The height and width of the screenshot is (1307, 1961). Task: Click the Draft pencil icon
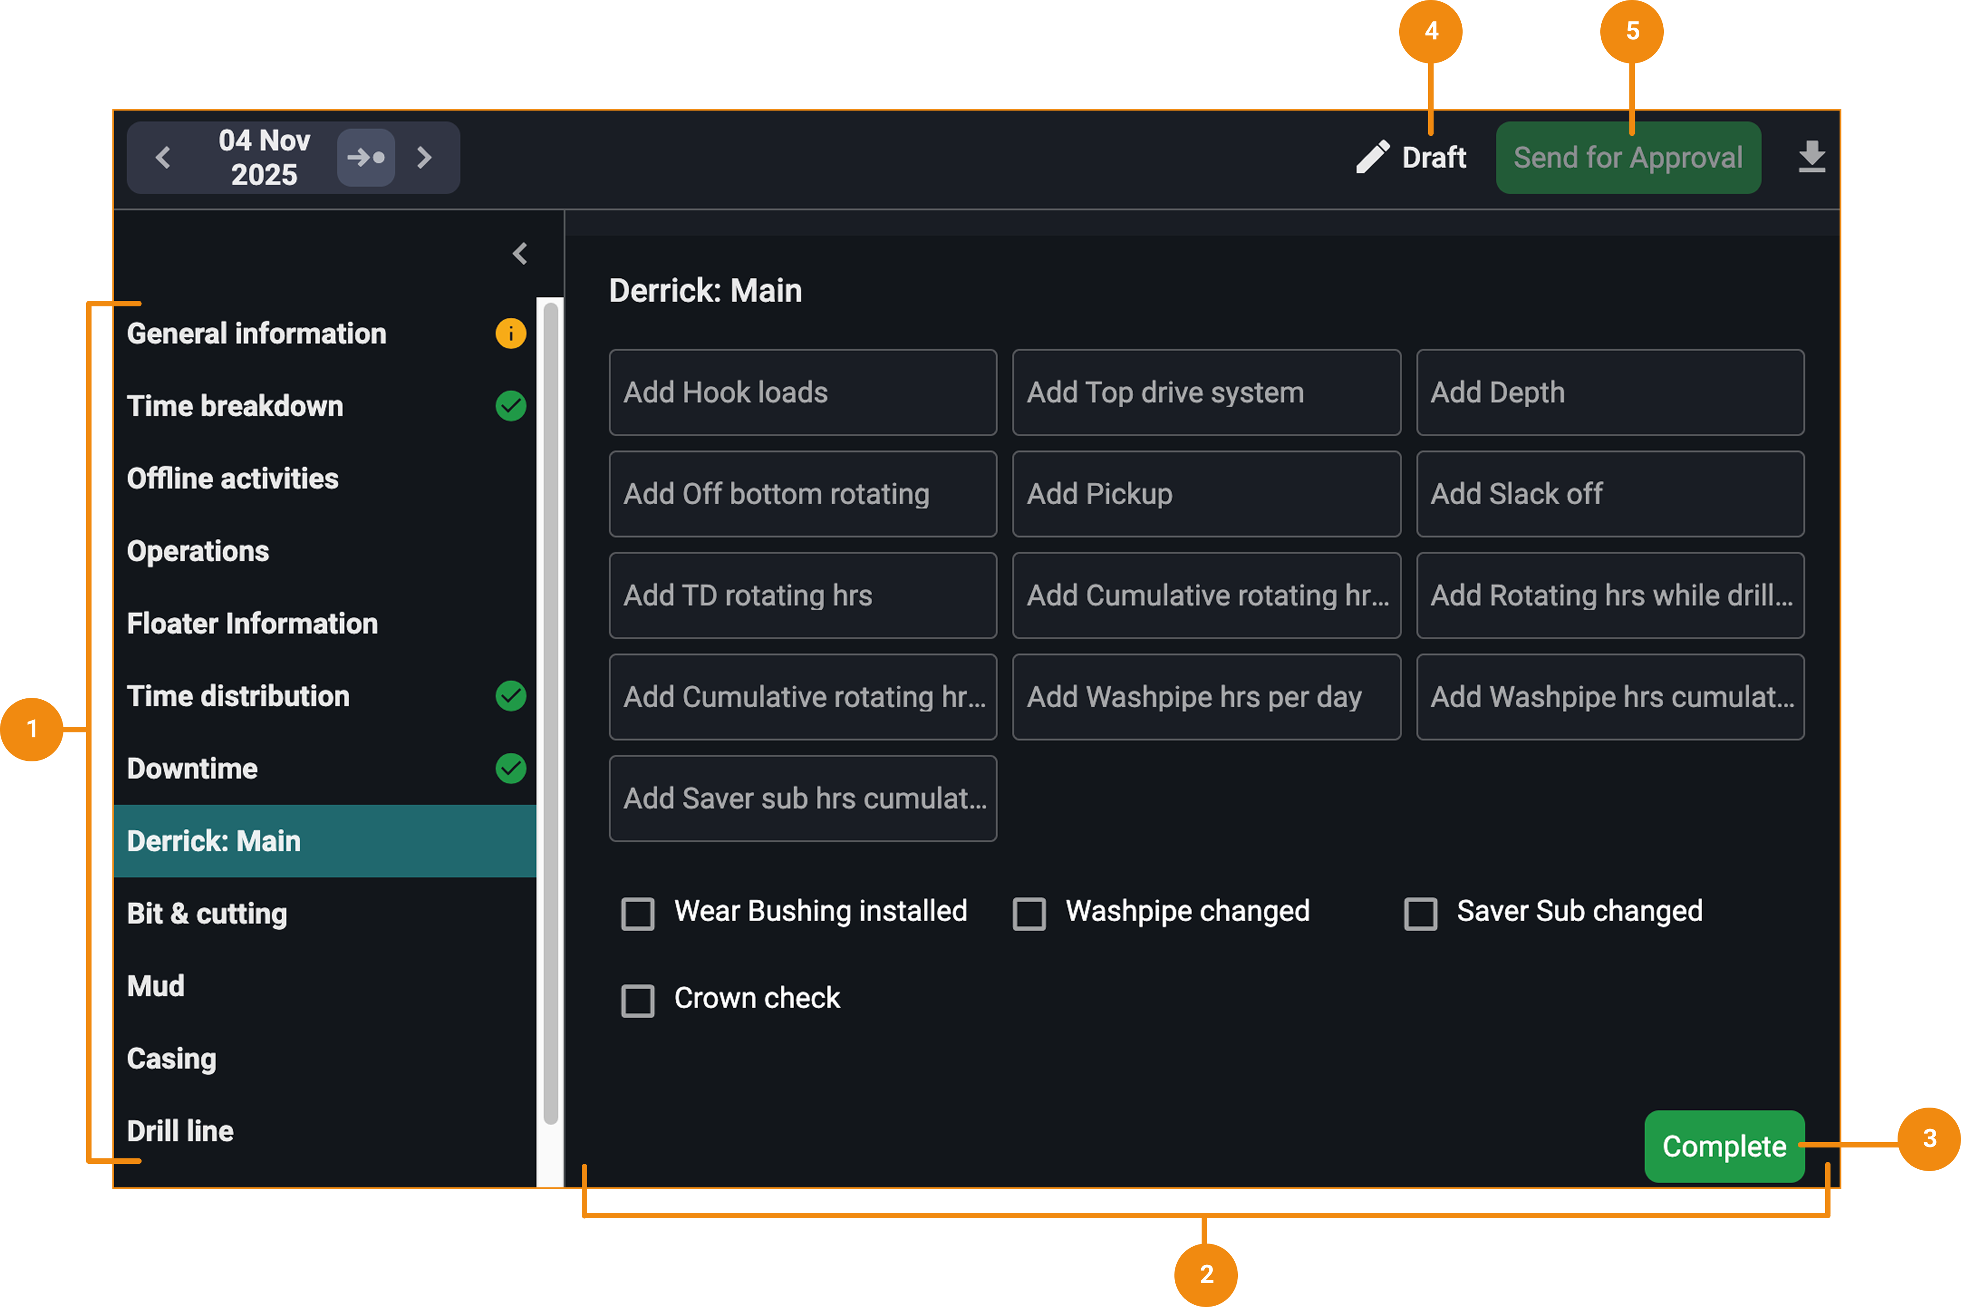tap(1372, 158)
